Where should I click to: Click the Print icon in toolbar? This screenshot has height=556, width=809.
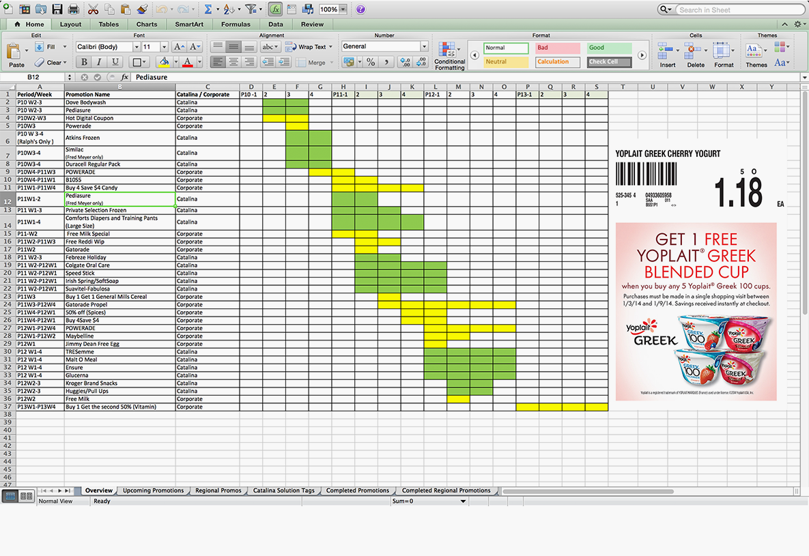point(73,10)
